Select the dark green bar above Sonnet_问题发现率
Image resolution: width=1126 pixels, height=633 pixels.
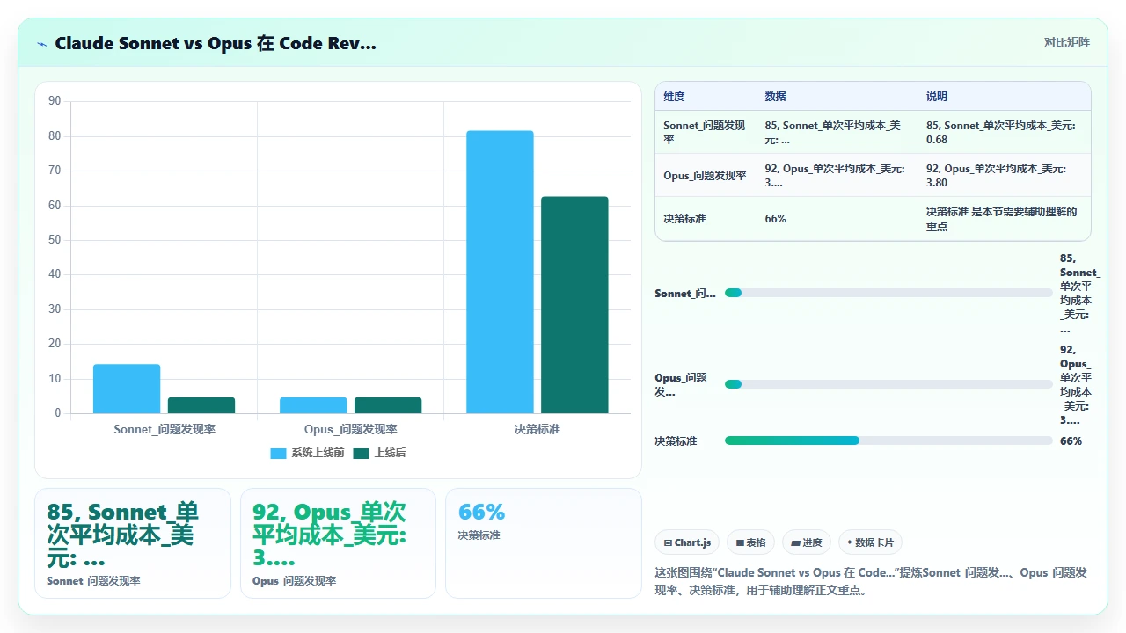pyautogui.click(x=201, y=405)
